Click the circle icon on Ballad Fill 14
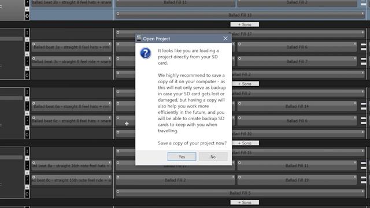Viewport: 370px width, 208px height. (239, 103)
